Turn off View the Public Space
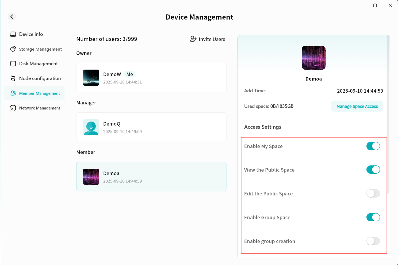The image size is (398, 265). coord(373,170)
